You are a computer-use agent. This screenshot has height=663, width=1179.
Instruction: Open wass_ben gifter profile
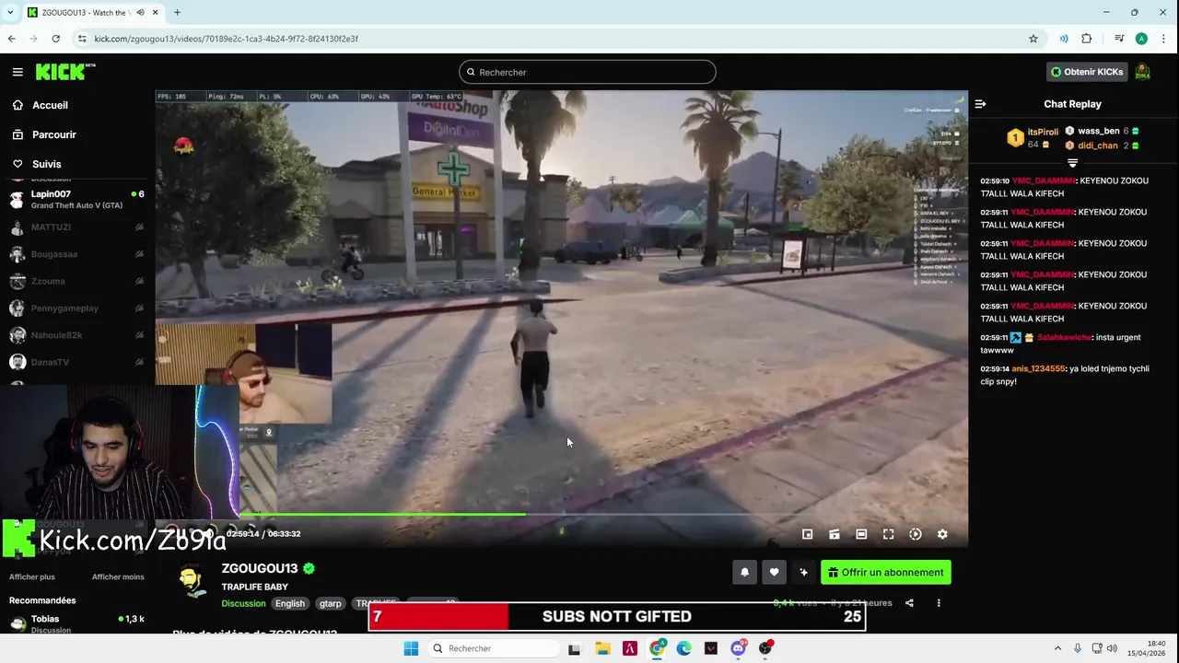pos(1098,131)
